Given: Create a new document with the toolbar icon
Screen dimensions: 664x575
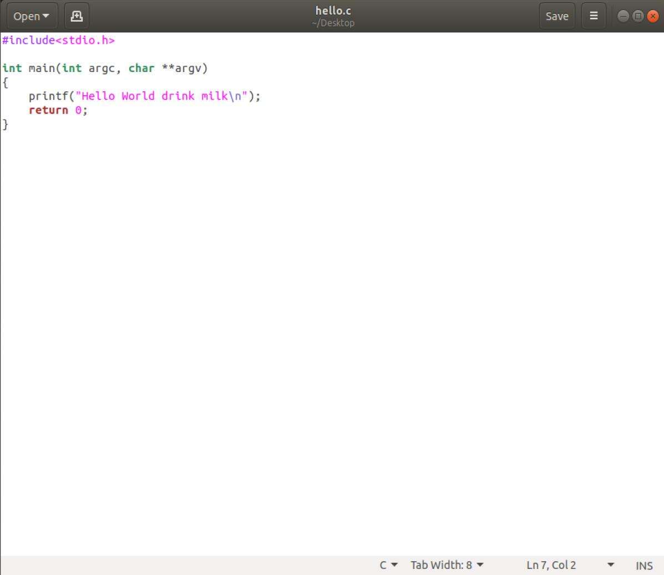Looking at the screenshot, I should tap(77, 16).
